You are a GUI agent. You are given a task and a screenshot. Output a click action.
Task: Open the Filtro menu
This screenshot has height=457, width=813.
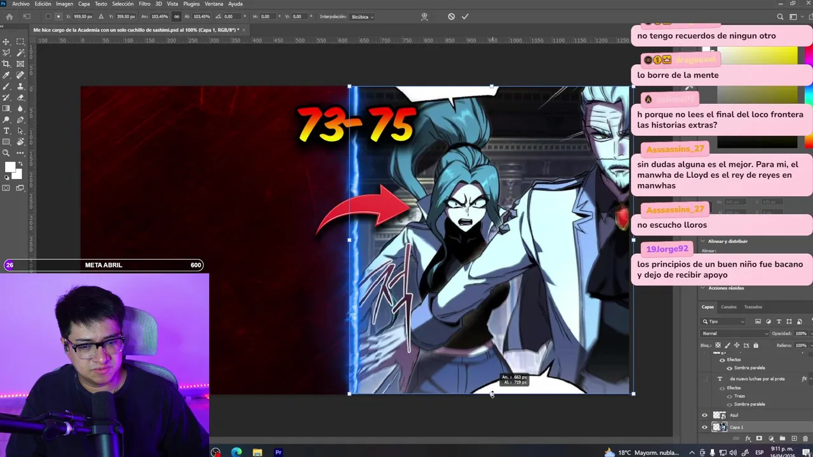pos(144,4)
